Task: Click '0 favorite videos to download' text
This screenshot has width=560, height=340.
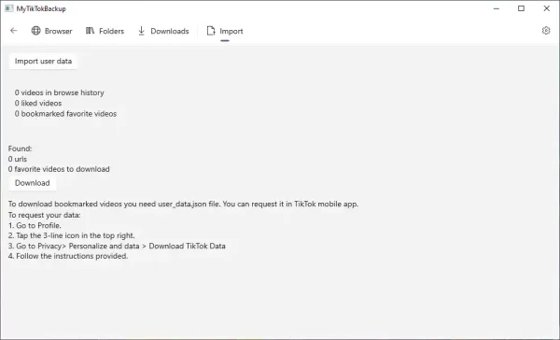Action: tap(59, 169)
